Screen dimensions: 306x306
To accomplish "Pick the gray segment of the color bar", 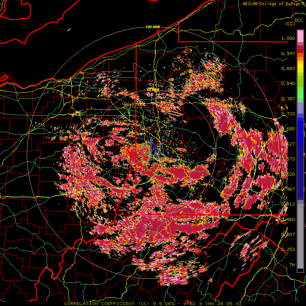I will point(300,238).
